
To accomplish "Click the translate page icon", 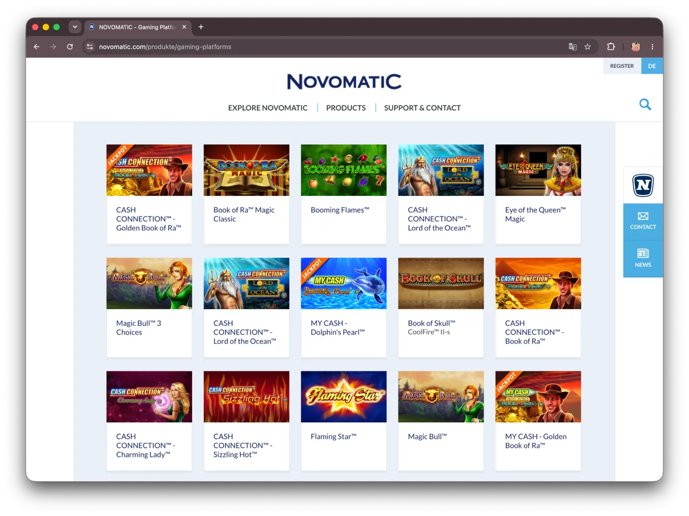I will point(572,47).
